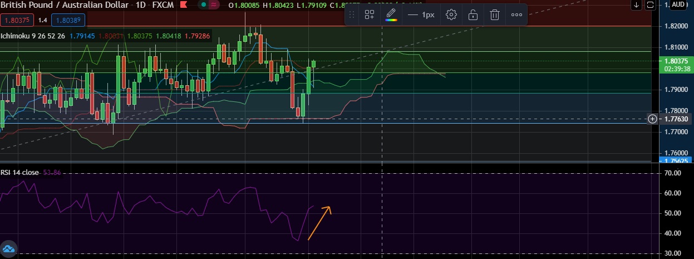The image size is (694, 259).
Task: Open the line color pencil tool
Action: click(x=391, y=15)
